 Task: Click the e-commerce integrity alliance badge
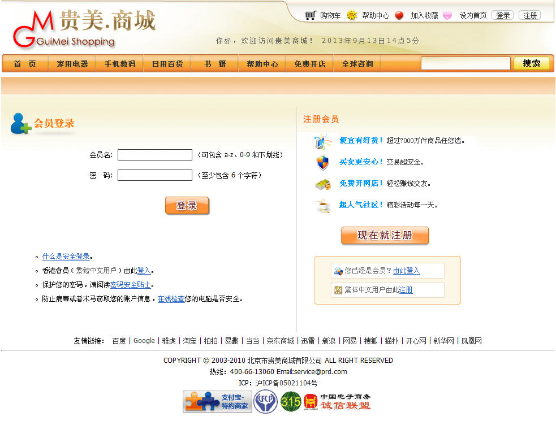[337, 402]
